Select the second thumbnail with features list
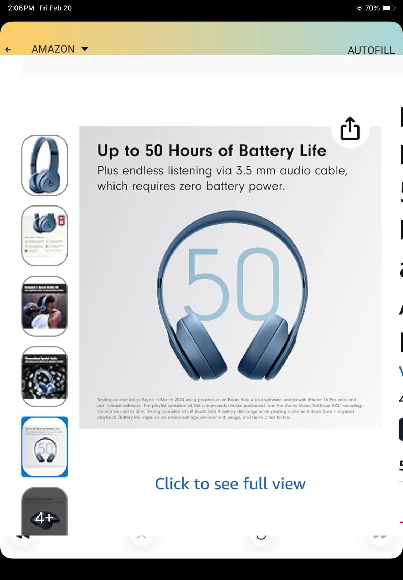 pyautogui.click(x=45, y=236)
